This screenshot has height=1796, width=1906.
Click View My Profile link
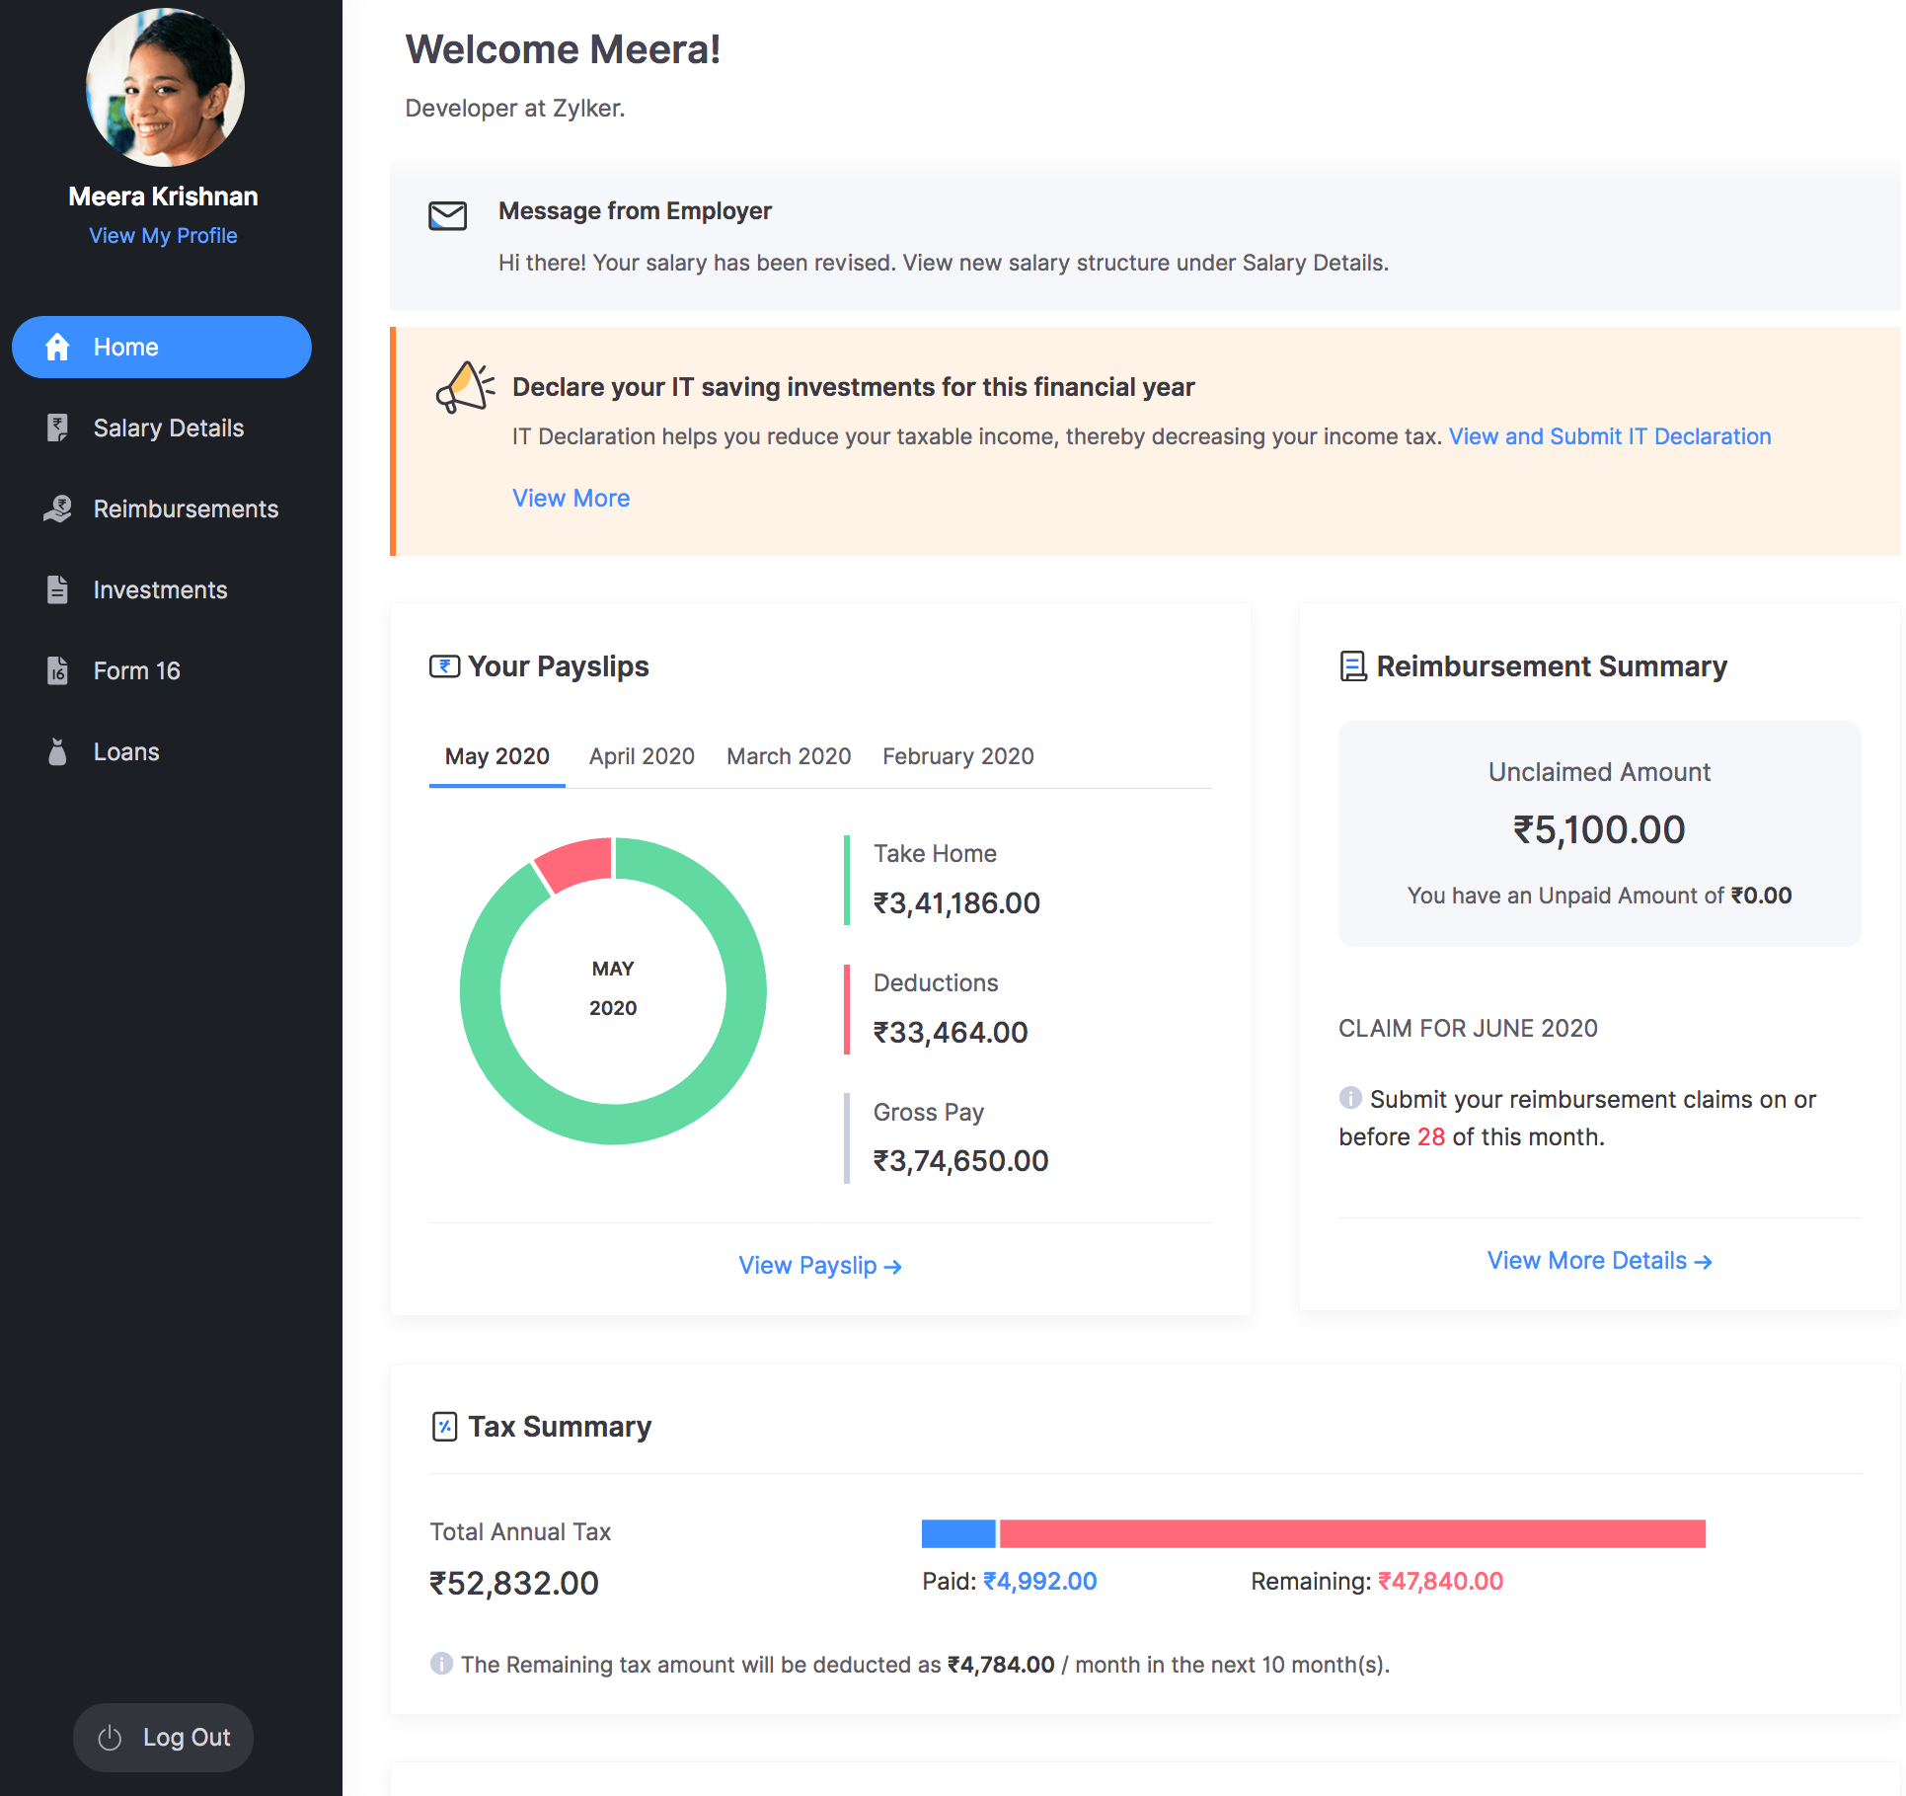pyautogui.click(x=162, y=235)
